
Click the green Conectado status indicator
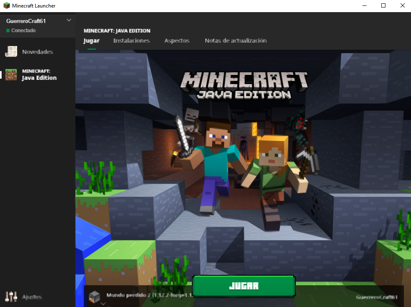click(x=8, y=31)
